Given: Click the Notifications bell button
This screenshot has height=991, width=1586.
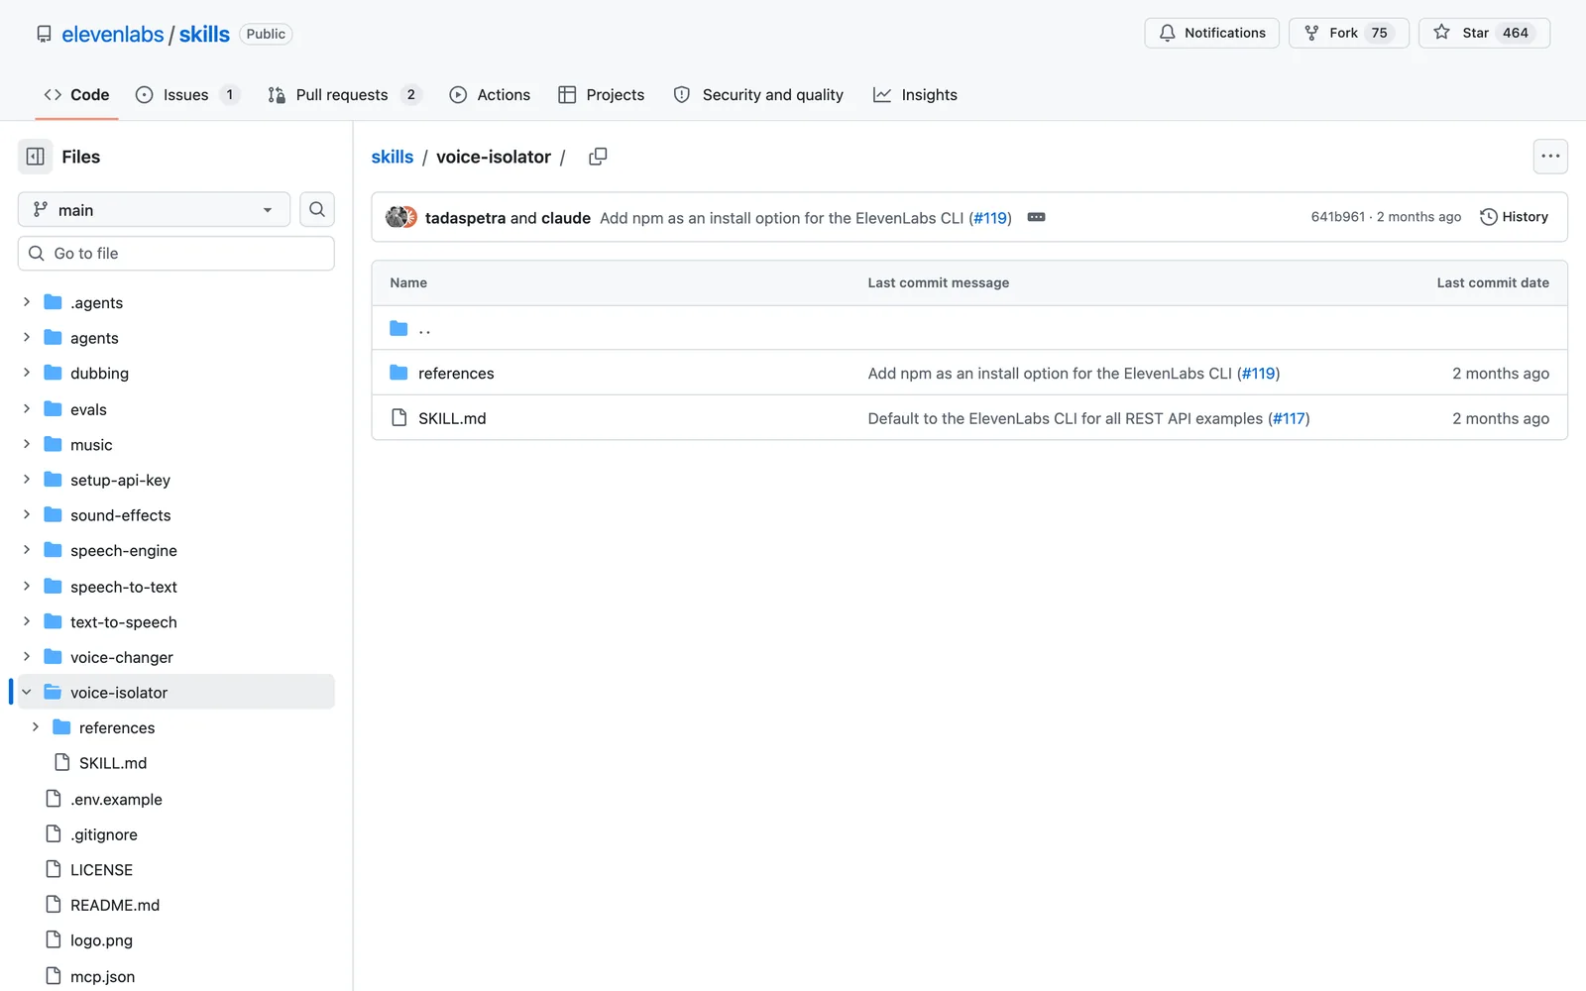Looking at the screenshot, I should pyautogui.click(x=1211, y=33).
